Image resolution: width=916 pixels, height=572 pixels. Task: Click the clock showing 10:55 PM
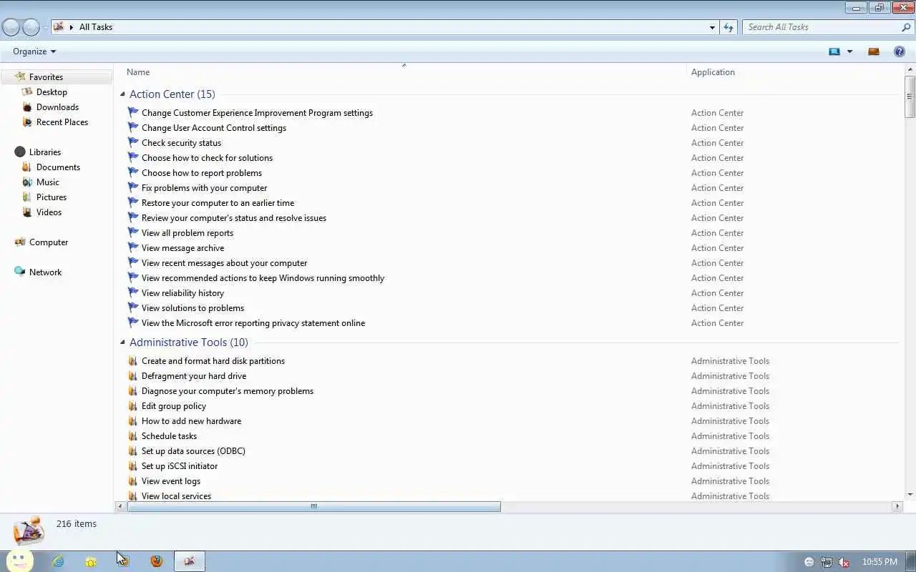pos(880,562)
